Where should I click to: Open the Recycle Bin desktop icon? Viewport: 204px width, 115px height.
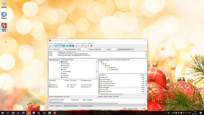(x=4, y=4)
